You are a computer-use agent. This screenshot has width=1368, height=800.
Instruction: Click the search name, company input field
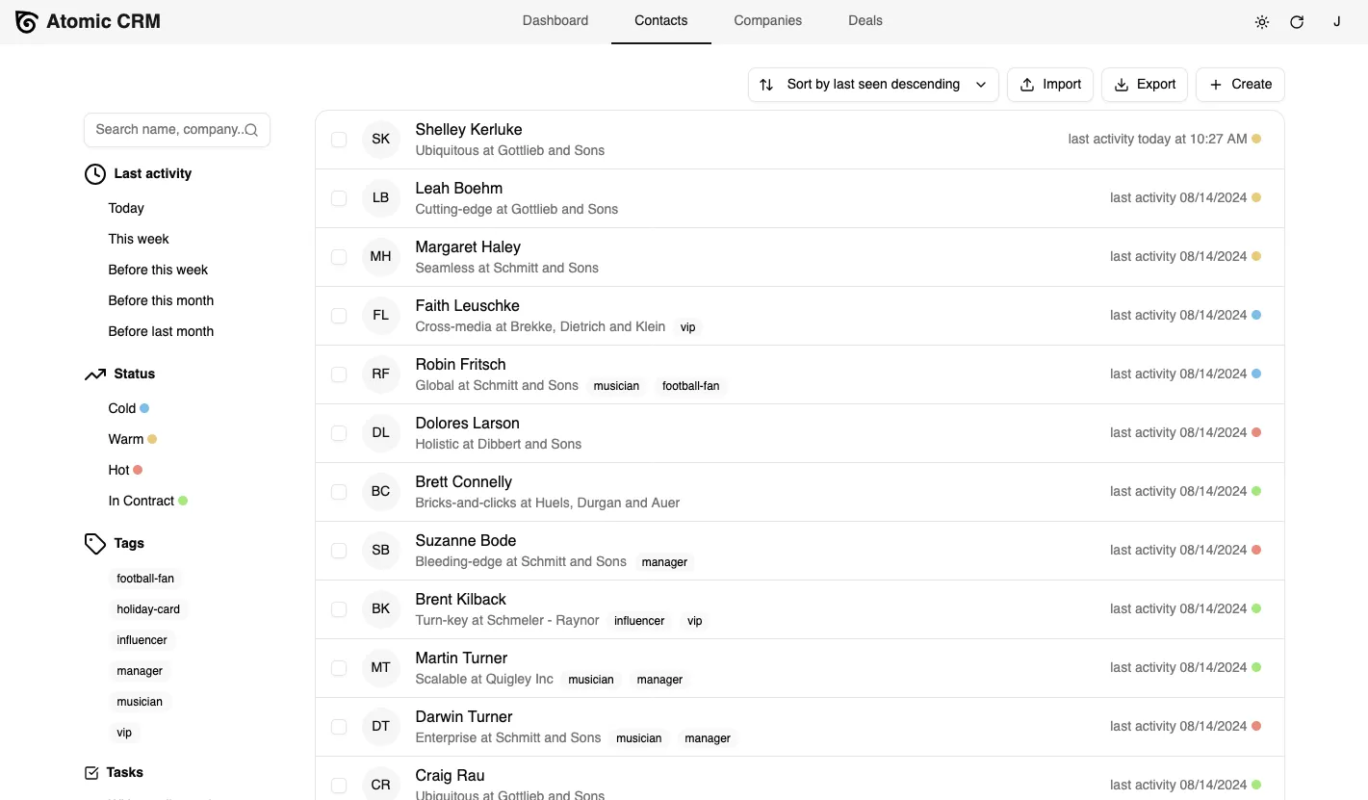(x=176, y=129)
